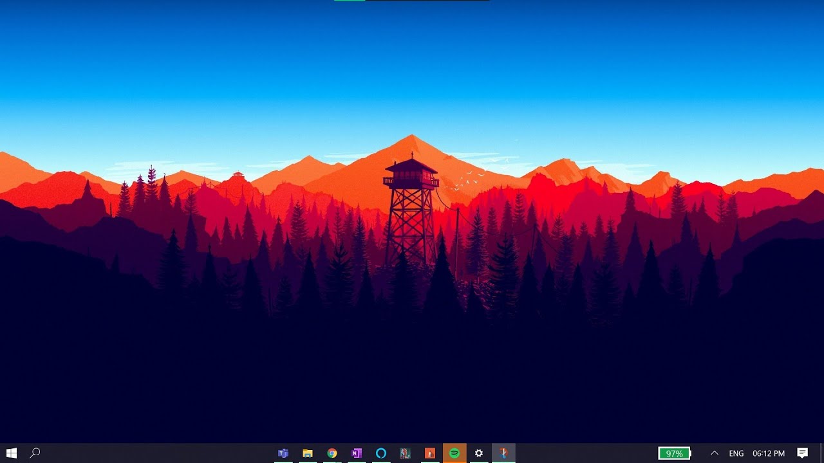Open the portrait-picture app icon on taskbar
Image resolution: width=824 pixels, height=463 pixels.
pyautogui.click(x=405, y=453)
